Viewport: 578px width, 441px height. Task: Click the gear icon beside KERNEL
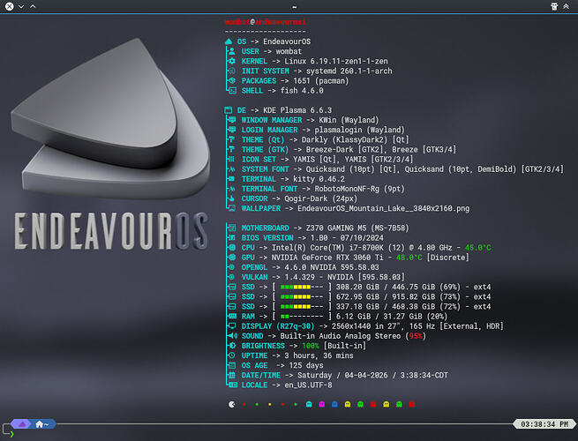[x=232, y=61]
